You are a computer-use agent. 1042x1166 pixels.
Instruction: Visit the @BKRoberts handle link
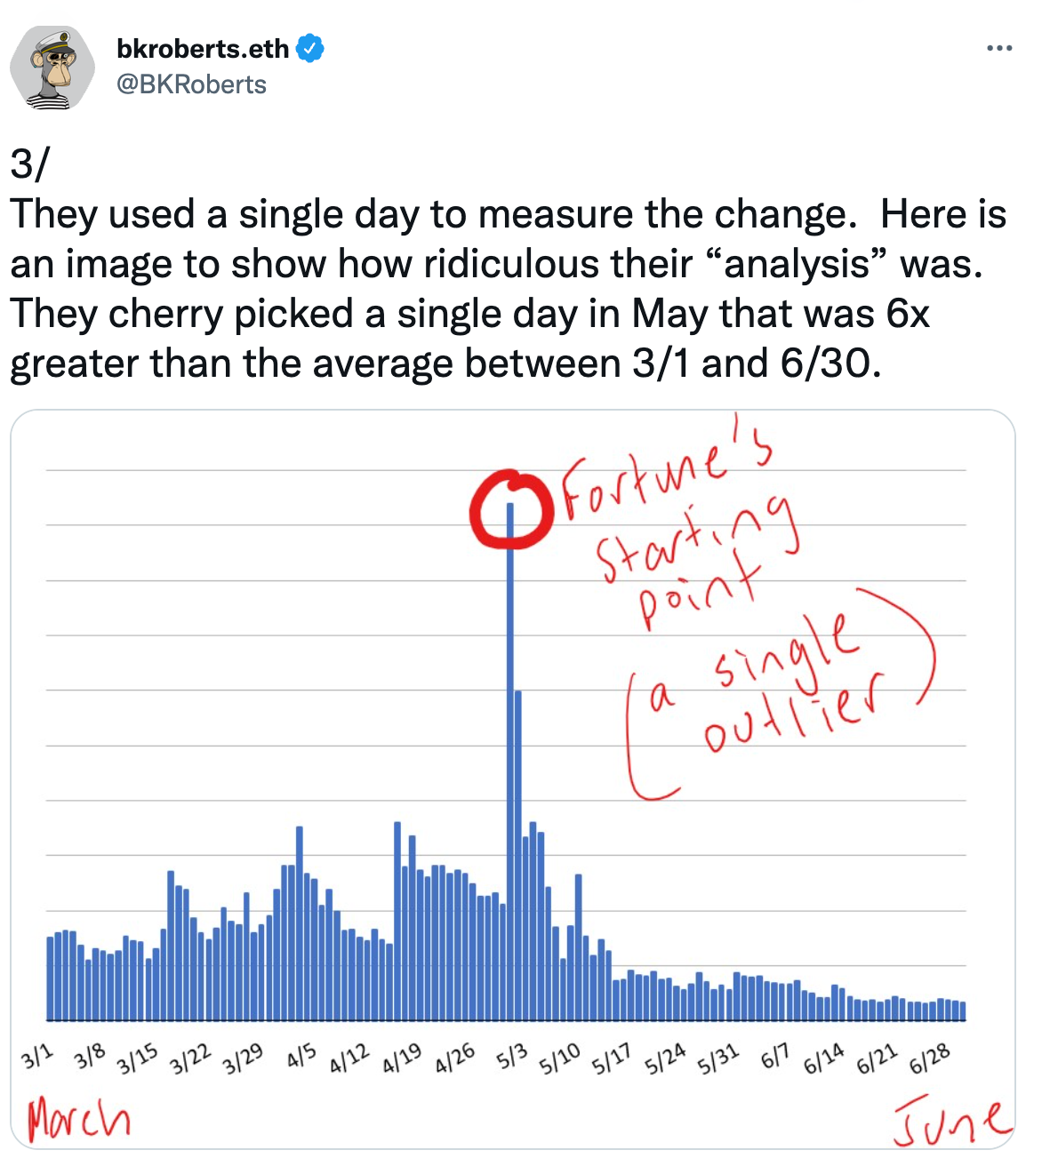point(191,84)
